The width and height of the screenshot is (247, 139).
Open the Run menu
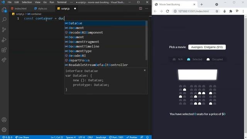click(x=52, y=2)
